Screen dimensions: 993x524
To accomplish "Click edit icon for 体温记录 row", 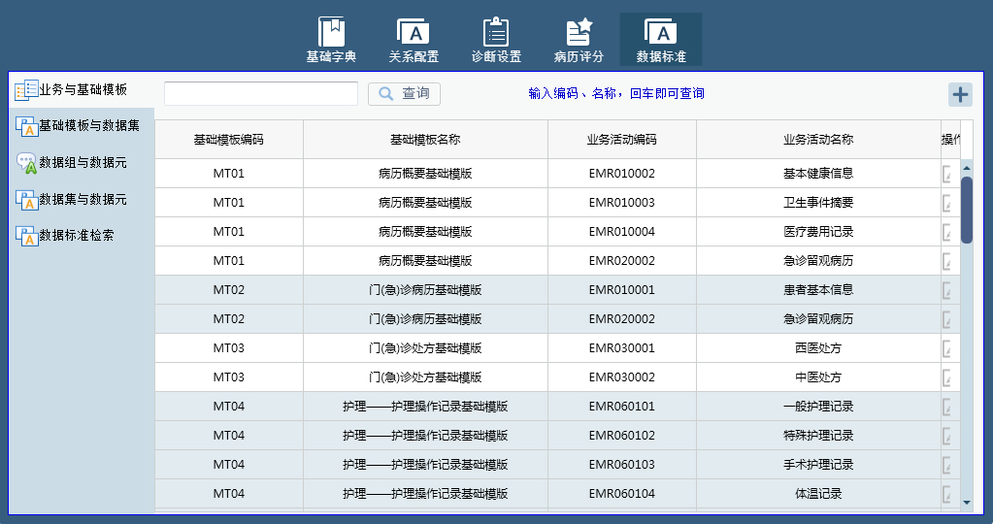I will coord(947,494).
